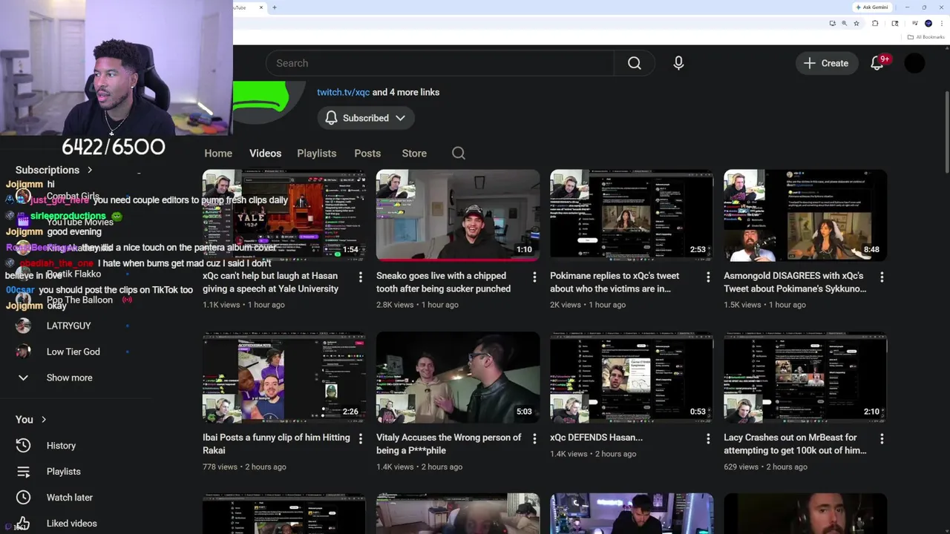The height and width of the screenshot is (534, 950).
Task: Open options for the Sneako chipped tooth video
Action: [x=534, y=277]
